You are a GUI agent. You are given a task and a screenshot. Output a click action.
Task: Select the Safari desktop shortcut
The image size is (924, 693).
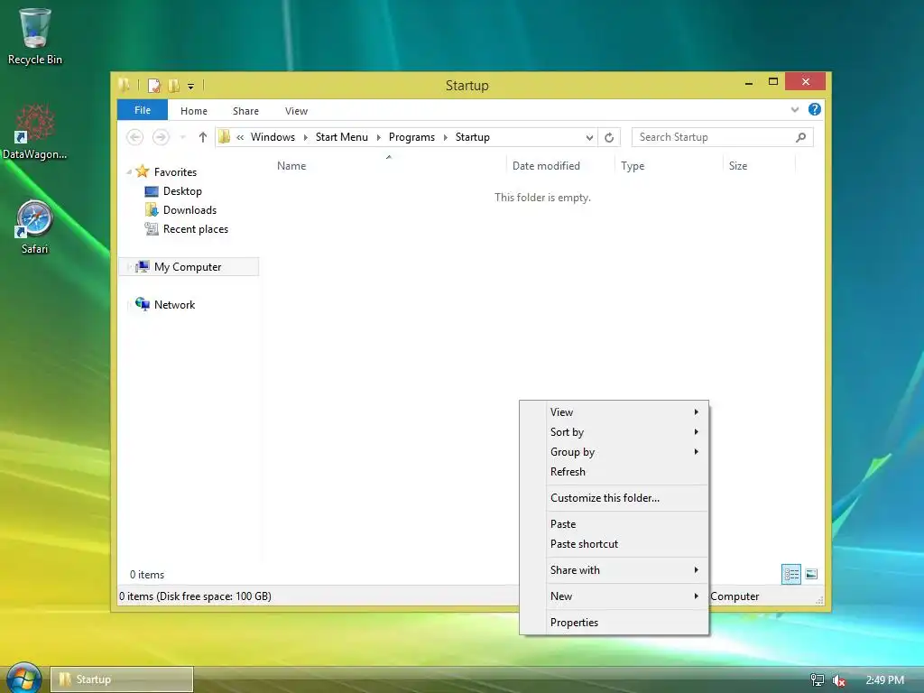click(35, 227)
